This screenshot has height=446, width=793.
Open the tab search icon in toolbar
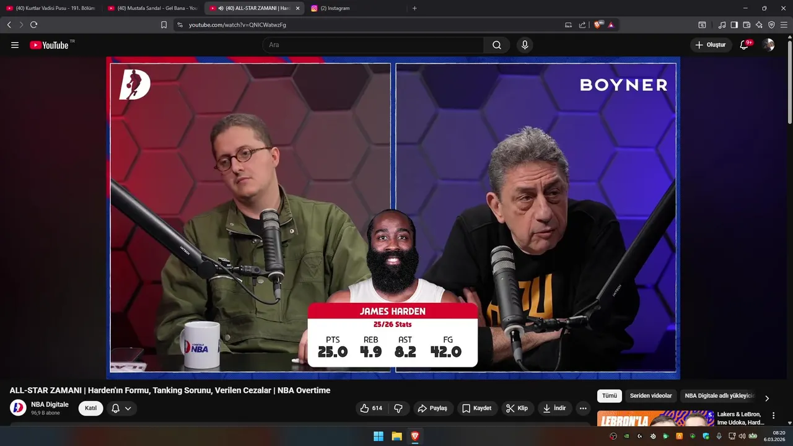click(x=702, y=25)
